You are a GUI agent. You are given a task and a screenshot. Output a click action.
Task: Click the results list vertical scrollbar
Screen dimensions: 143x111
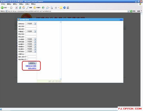(x=61, y=51)
